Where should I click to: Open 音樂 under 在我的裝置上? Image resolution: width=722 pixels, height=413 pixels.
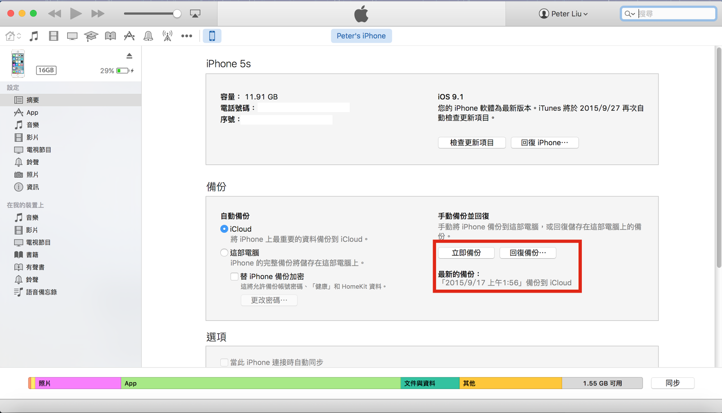70,218
